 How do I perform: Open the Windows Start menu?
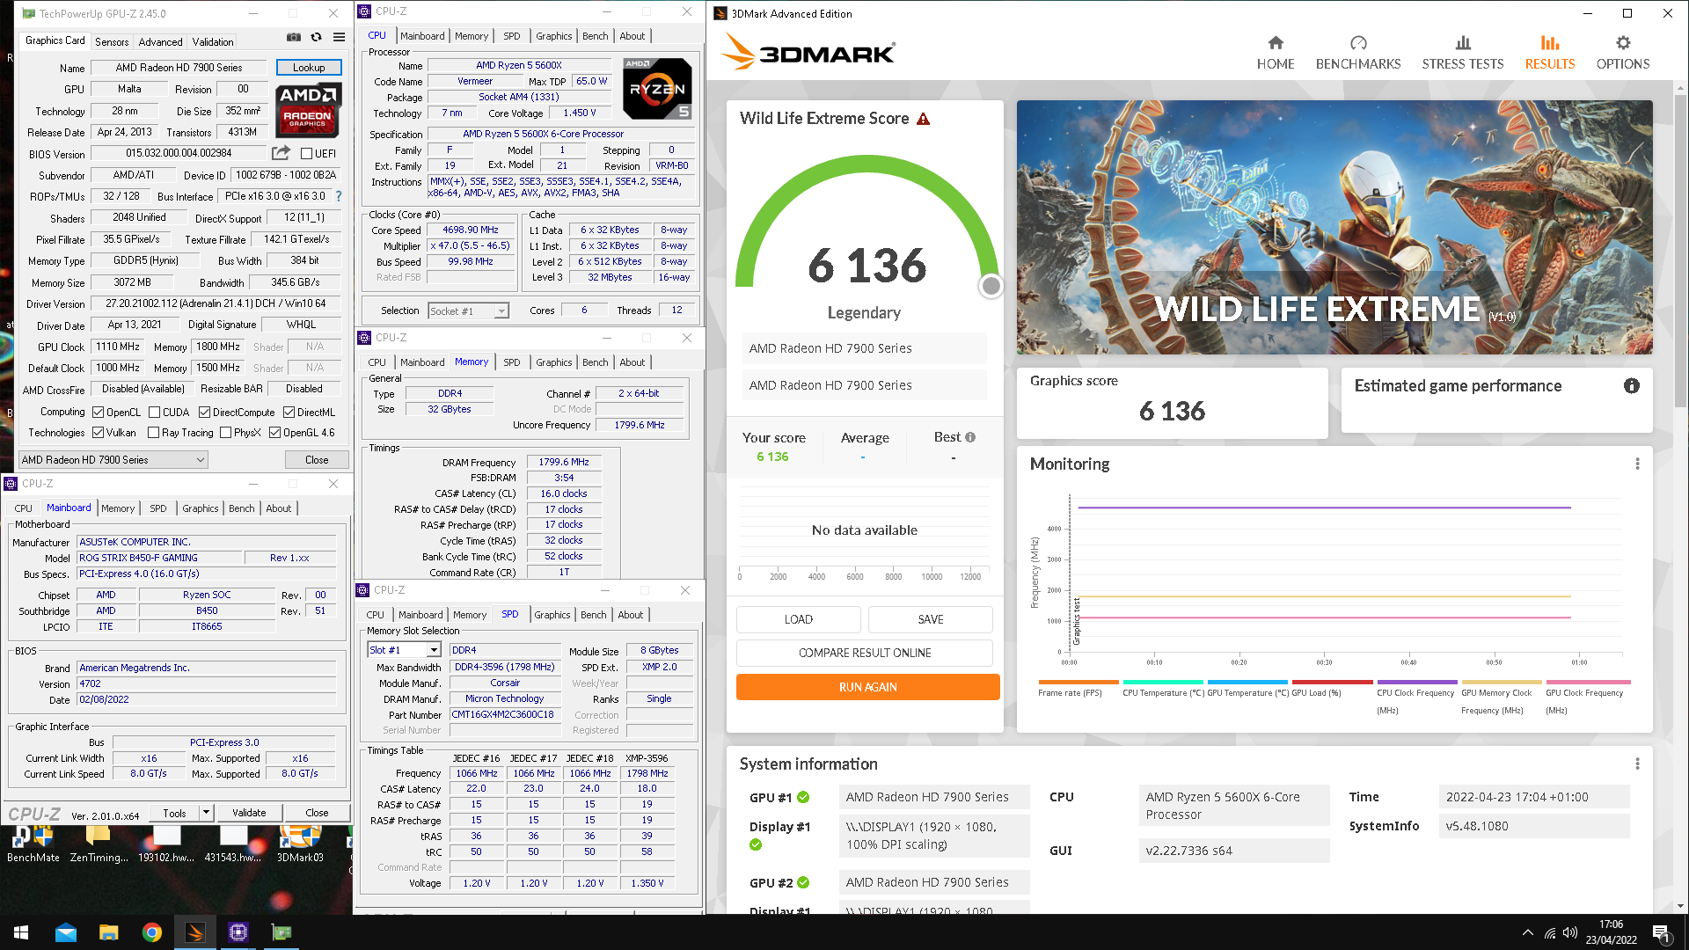[21, 932]
